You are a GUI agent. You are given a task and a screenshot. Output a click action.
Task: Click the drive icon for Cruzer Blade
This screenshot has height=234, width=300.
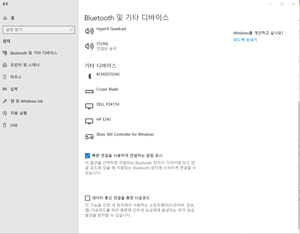tap(89, 92)
